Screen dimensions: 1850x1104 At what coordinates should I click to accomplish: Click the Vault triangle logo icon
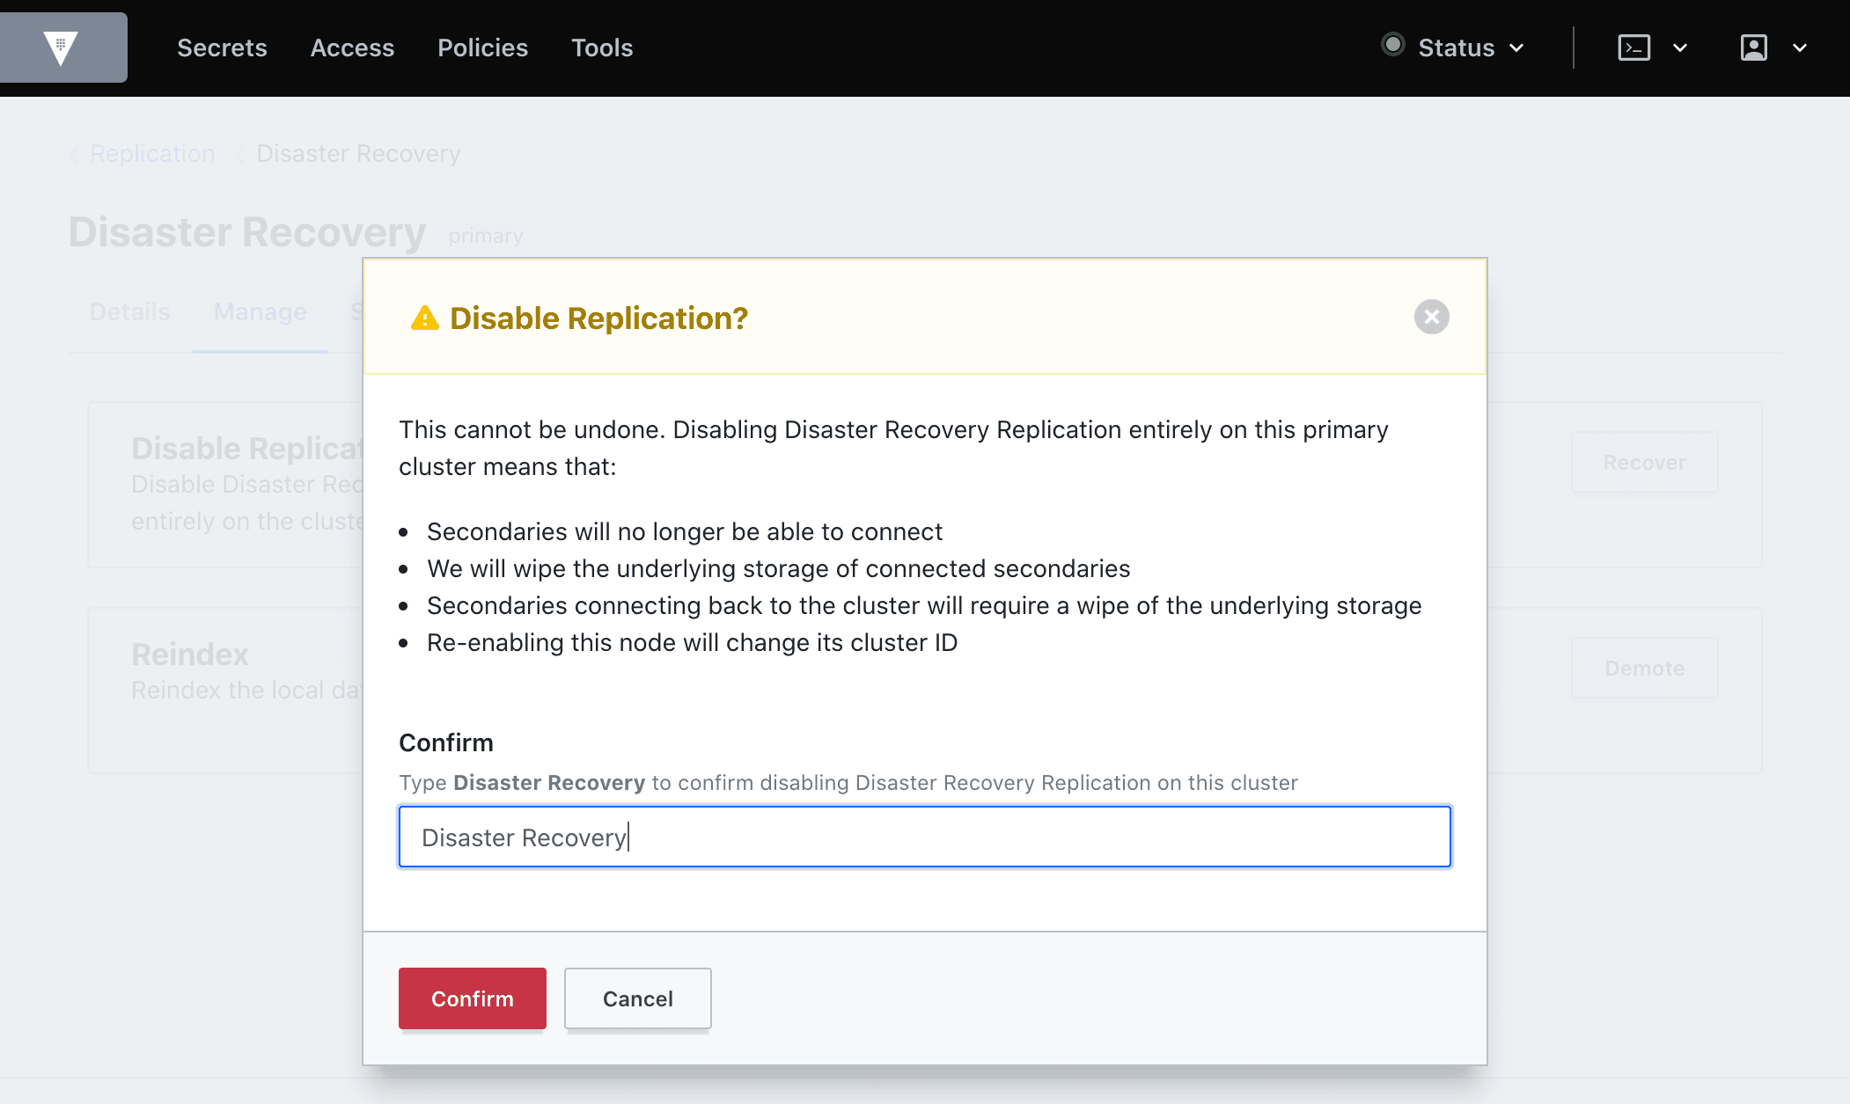point(61,46)
